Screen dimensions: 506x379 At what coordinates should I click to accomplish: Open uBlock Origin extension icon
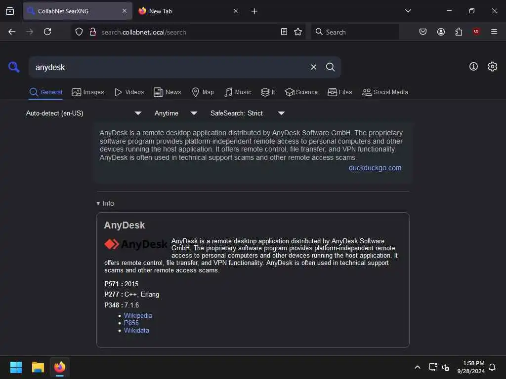coord(476,32)
